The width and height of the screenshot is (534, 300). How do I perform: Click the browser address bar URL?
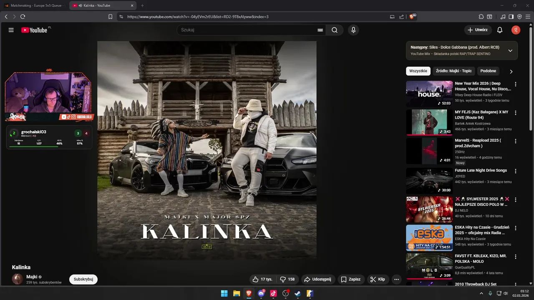click(198, 17)
